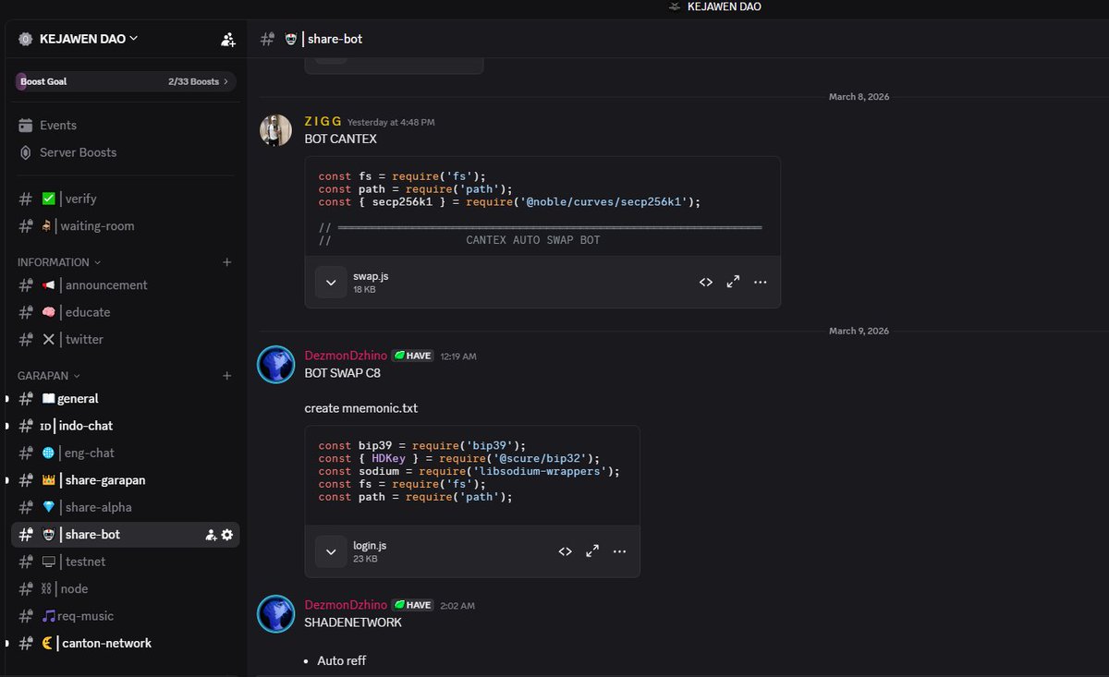The image size is (1109, 677).
Task: Switch to the eng-chat channel
Action: click(x=125, y=453)
